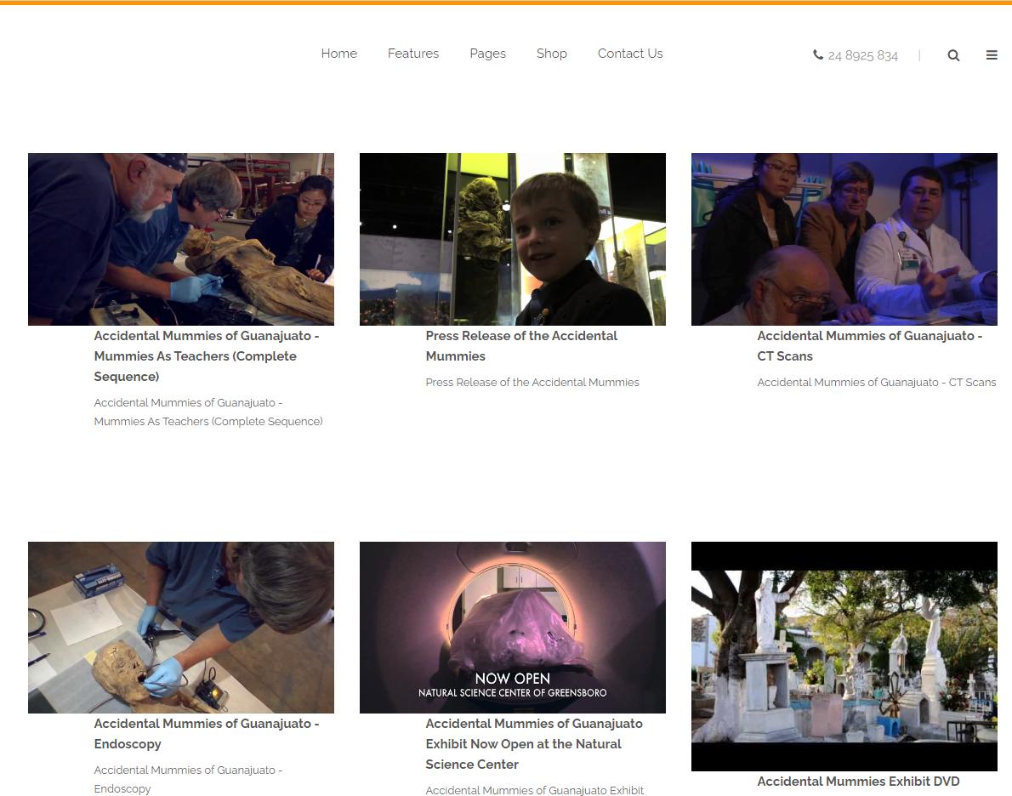Click title Press Release of the Accidental Mummies

[x=521, y=346]
